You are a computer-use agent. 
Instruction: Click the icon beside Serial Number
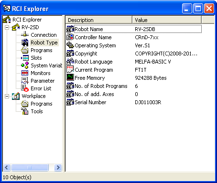tap(70, 102)
